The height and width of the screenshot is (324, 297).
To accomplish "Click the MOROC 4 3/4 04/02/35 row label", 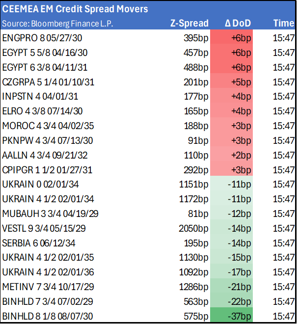I will 43,126.
